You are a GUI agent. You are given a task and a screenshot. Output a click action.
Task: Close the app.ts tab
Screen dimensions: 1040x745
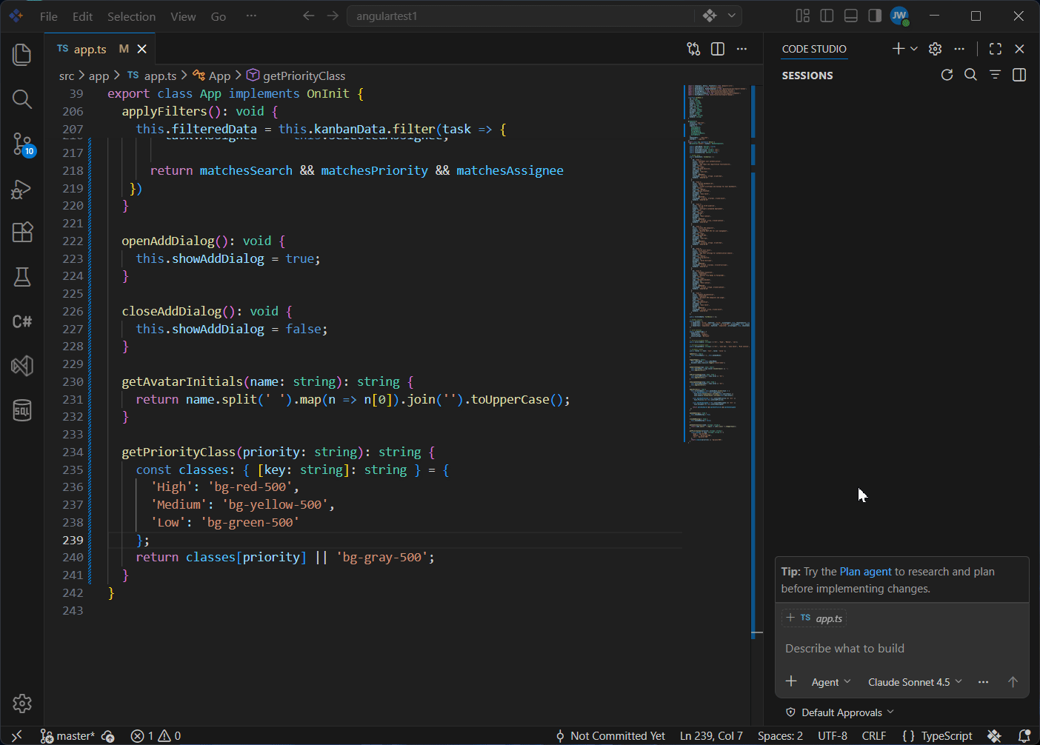click(x=142, y=49)
